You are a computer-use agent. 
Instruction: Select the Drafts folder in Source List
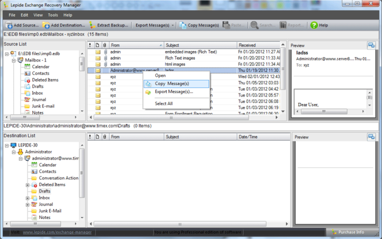[x=37, y=86]
